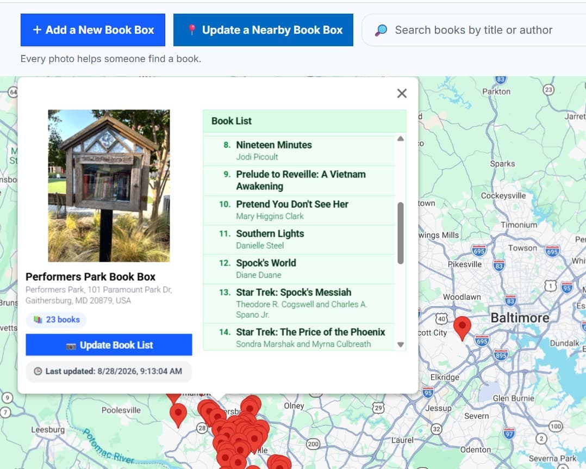Viewport: 586px width, 469px height.
Task: Click author Mary Higgins Clark text
Action: click(270, 216)
